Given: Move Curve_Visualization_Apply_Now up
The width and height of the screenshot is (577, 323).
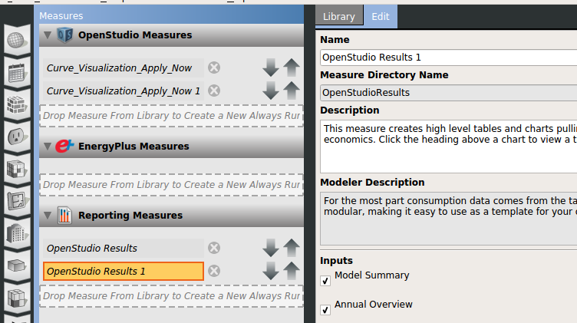Looking at the screenshot, I should (292, 68).
